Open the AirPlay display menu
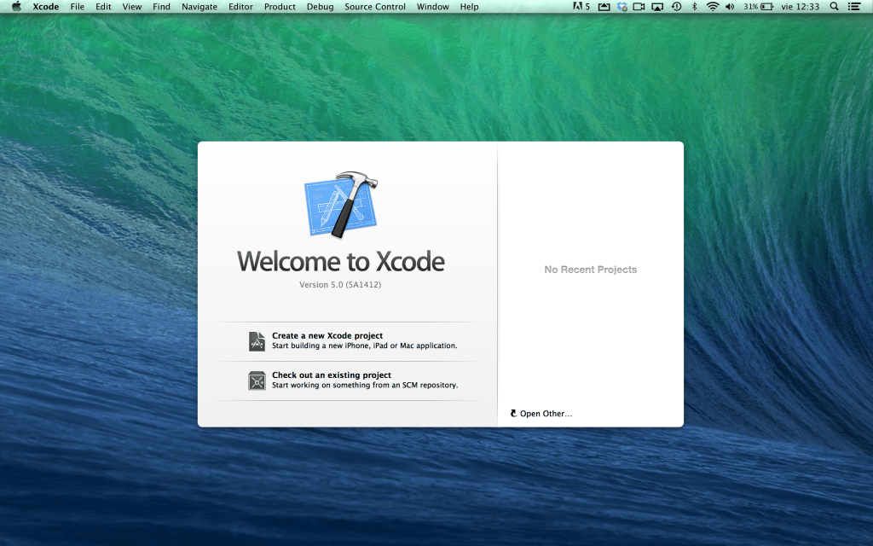This screenshot has width=873, height=546. pyautogui.click(x=657, y=7)
